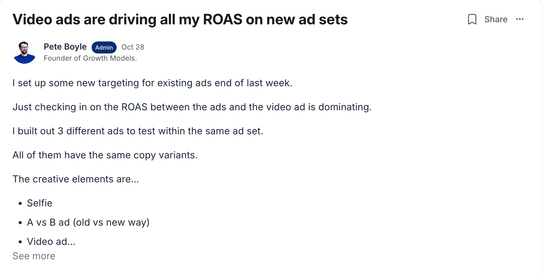Select the "A vs B ad" list item
Viewport: 543px width, 274px height.
88,222
